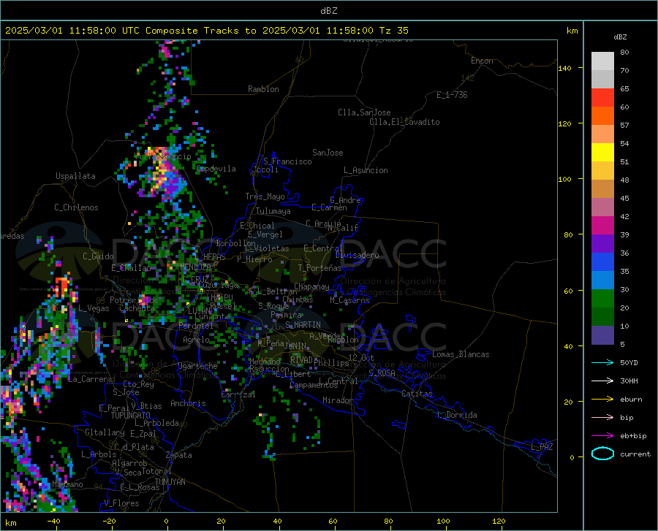This screenshot has width=658, height=531.
Task: Click the 'Clla.El_Cavadito' label
Action: (x=404, y=122)
